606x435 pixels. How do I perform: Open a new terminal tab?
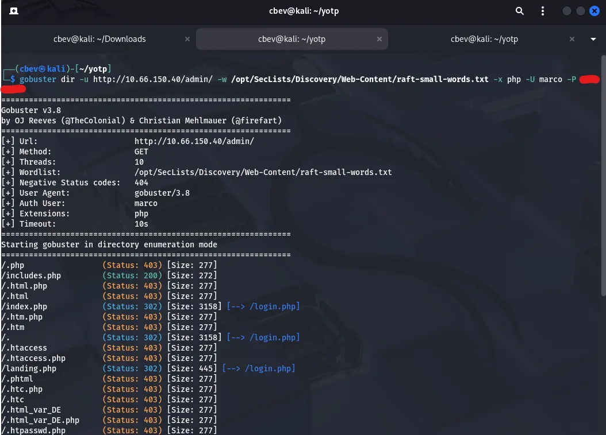(x=14, y=11)
